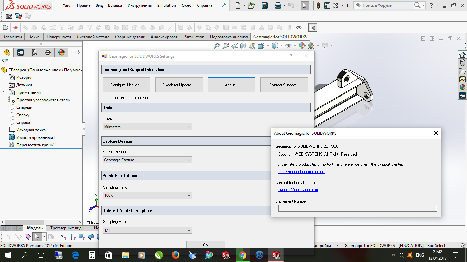The width and height of the screenshot is (467, 262).
Task: Open the Design Library icon in task pane
Action: pos(463,63)
